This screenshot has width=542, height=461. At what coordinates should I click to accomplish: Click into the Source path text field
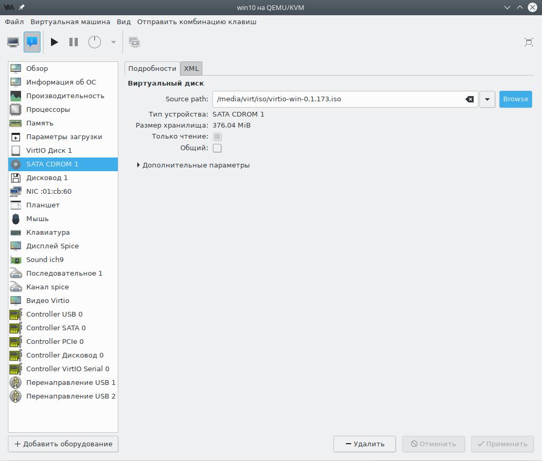pos(336,99)
